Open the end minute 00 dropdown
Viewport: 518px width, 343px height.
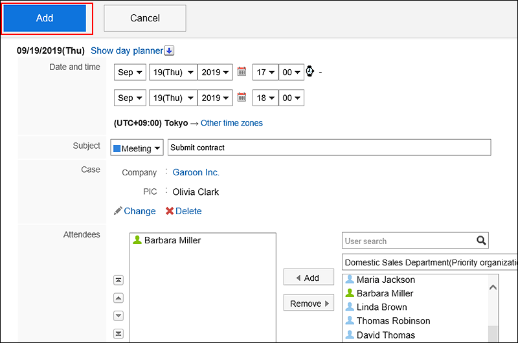click(x=291, y=98)
